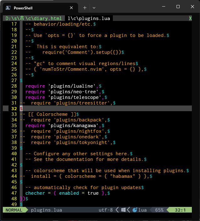Click the 65% scroll position indicator
The height and width of the screenshot is (221, 200).
[x=159, y=210]
